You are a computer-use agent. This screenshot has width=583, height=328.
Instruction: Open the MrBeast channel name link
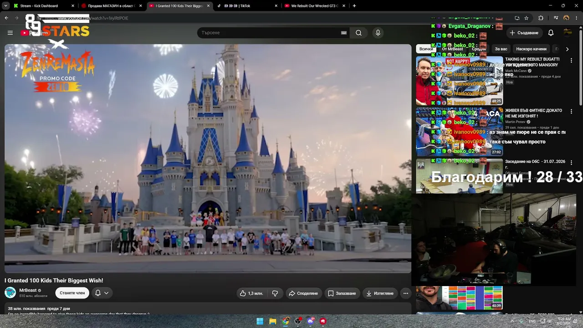click(x=28, y=290)
